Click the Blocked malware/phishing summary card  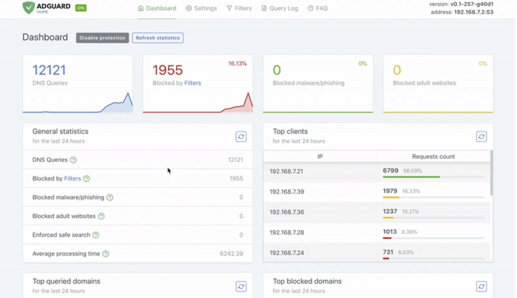[x=318, y=83]
